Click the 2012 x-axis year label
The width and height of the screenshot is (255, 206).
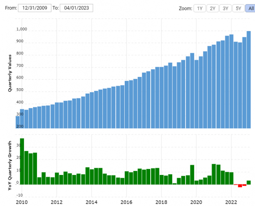(x=57, y=201)
